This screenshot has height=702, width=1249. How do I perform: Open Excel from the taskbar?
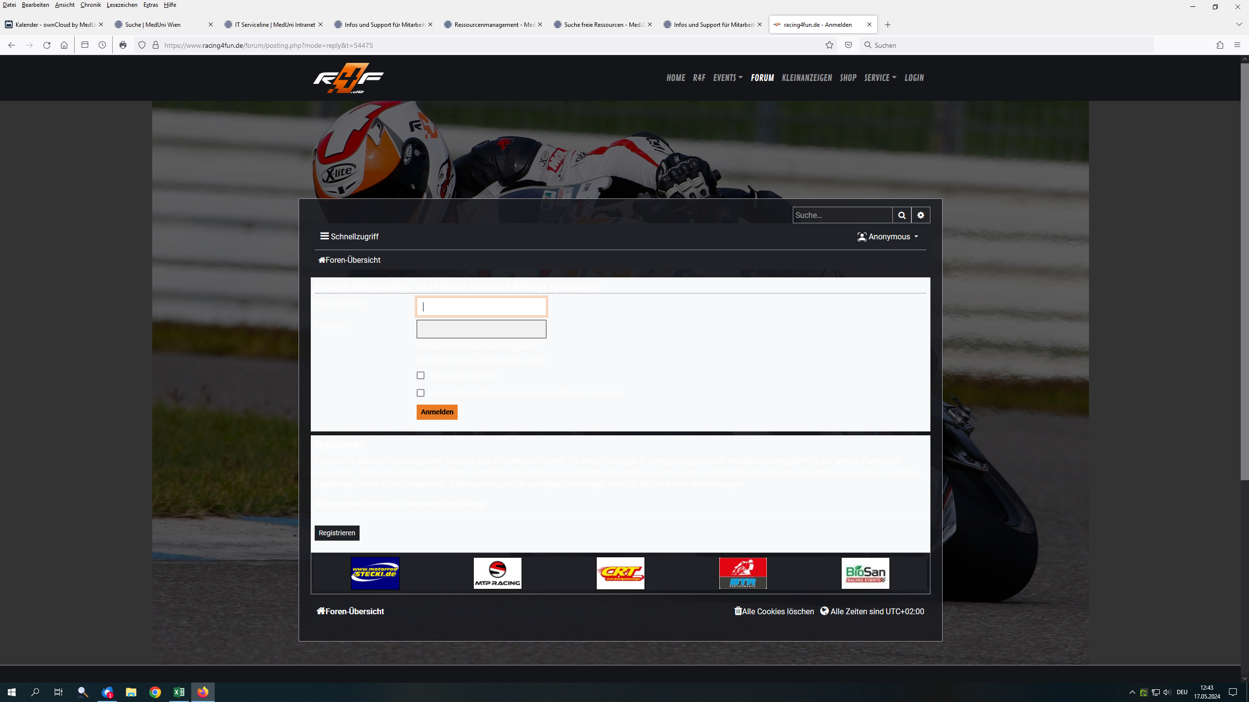(179, 692)
